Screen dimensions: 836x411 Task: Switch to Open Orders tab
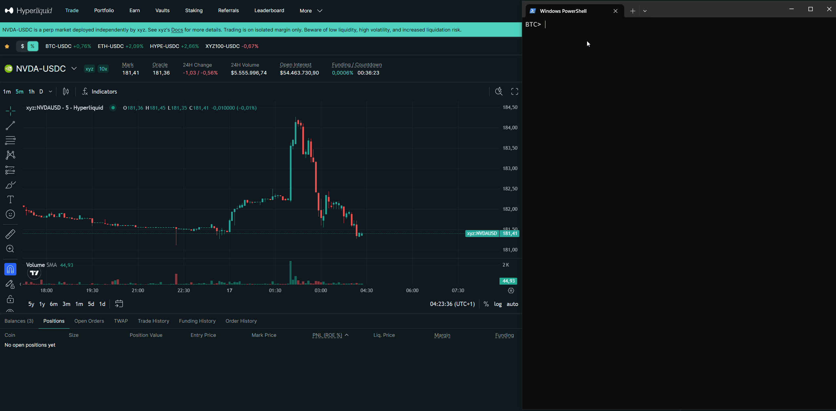tap(89, 321)
